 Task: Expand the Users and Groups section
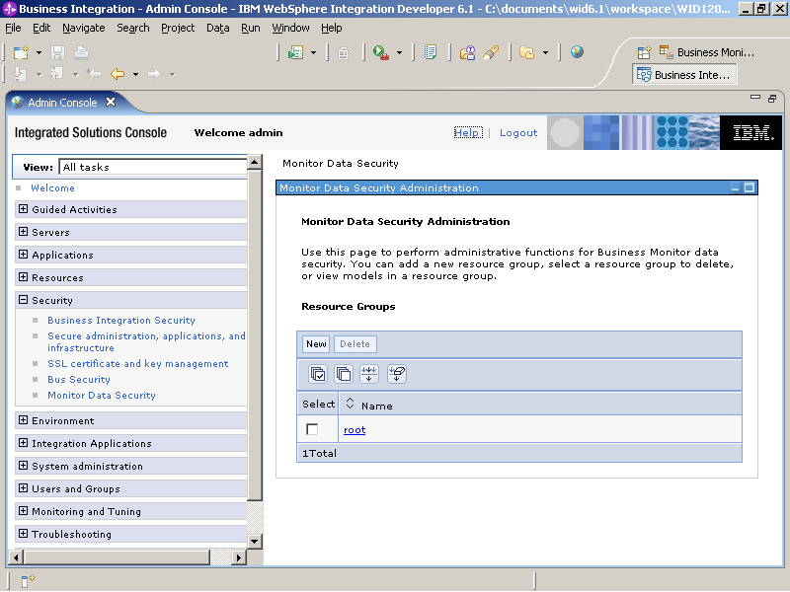23,487
